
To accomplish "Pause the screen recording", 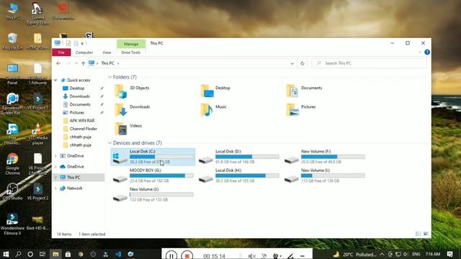I will pyautogui.click(x=171, y=255).
